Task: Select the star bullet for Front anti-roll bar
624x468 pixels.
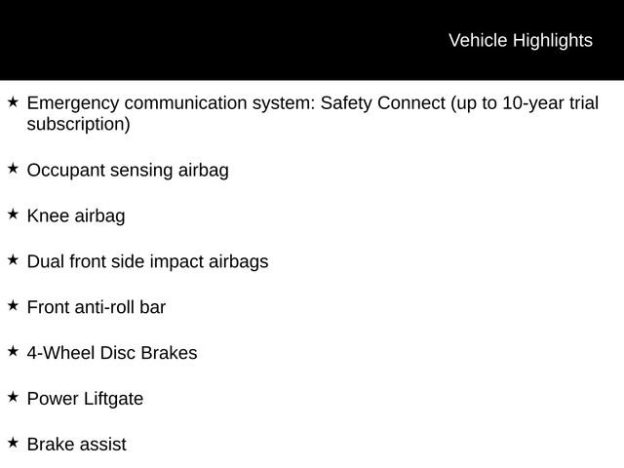Action: pos(13,305)
